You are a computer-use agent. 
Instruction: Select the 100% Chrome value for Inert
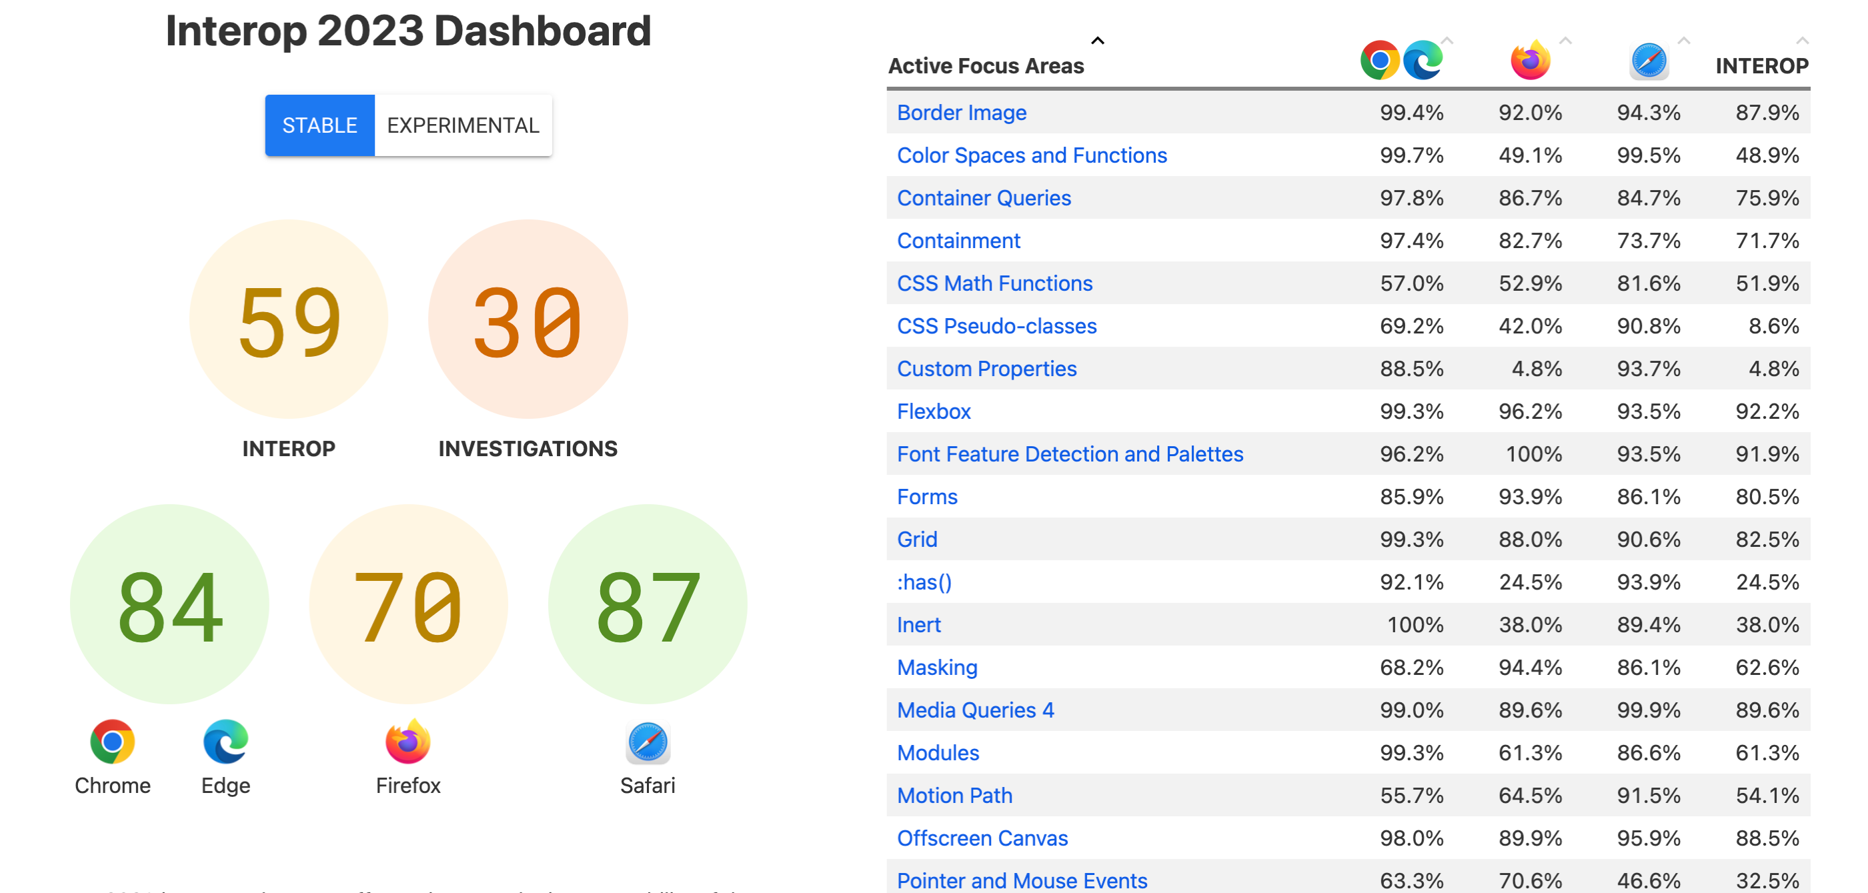click(1415, 625)
